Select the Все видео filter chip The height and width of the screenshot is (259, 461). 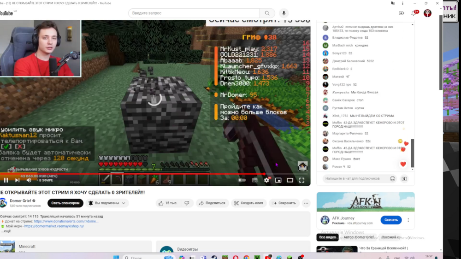click(327, 237)
